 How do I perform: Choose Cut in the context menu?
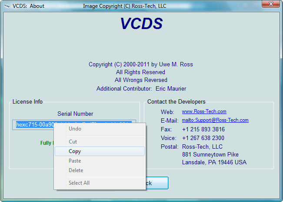coord(100,142)
